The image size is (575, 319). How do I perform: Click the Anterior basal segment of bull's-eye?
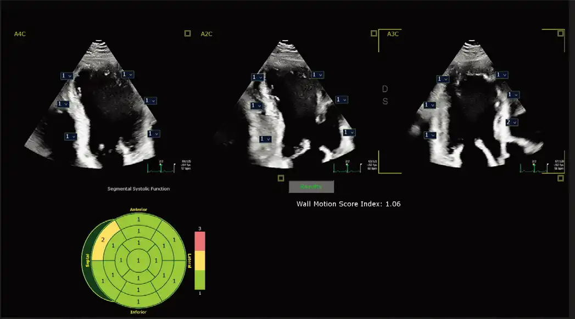click(x=138, y=219)
